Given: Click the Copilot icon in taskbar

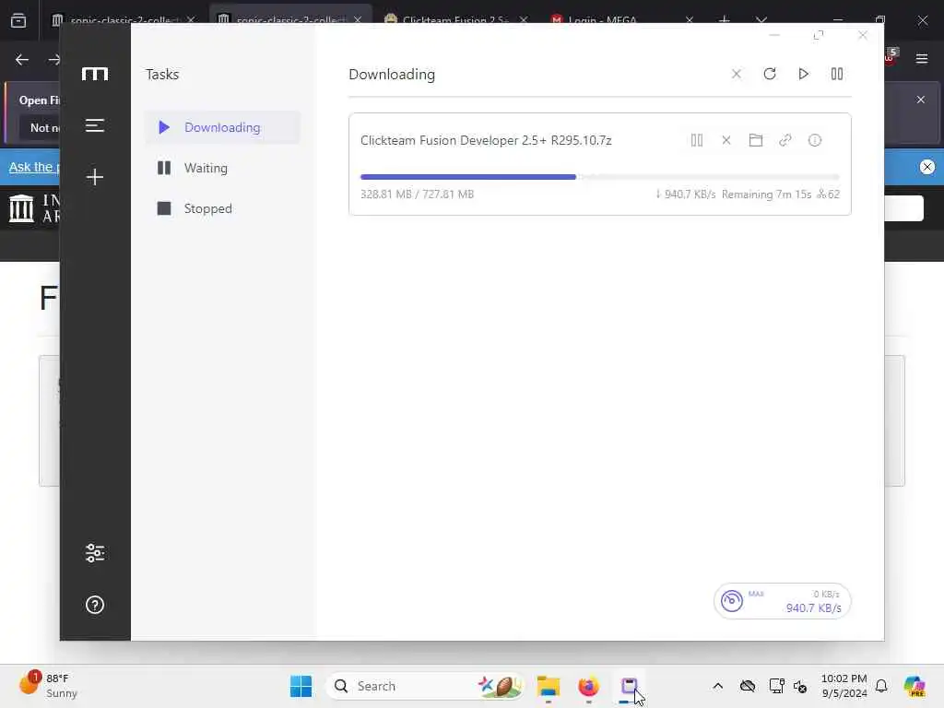Looking at the screenshot, I should click(914, 686).
